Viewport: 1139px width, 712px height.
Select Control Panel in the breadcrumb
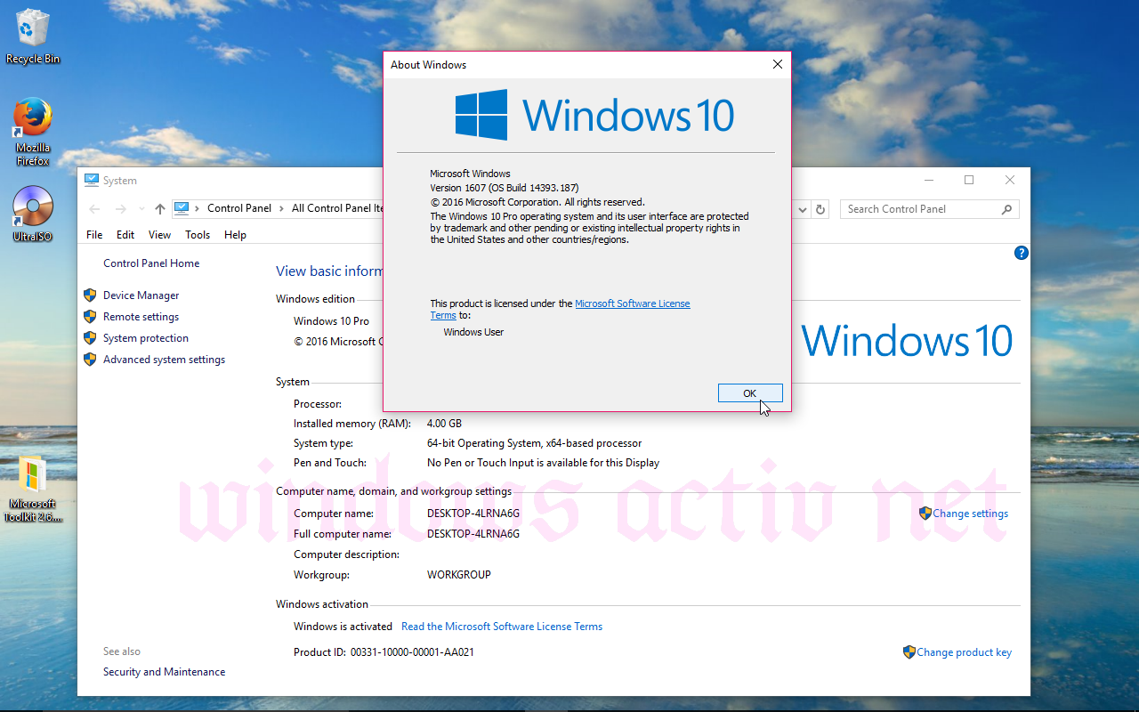(x=239, y=208)
